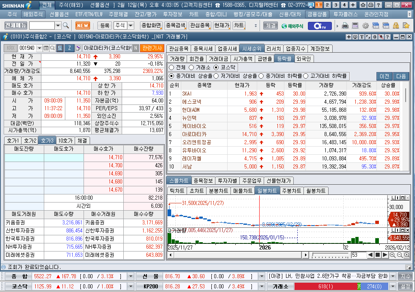This screenshot has height=292, width=415.
Task: Select the 거래소 radio button
Action: pos(191,67)
